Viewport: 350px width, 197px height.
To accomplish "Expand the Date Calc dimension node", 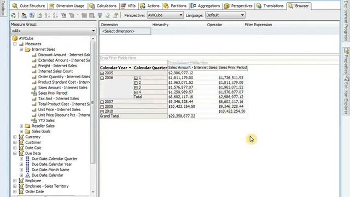I will [x=15, y=148].
